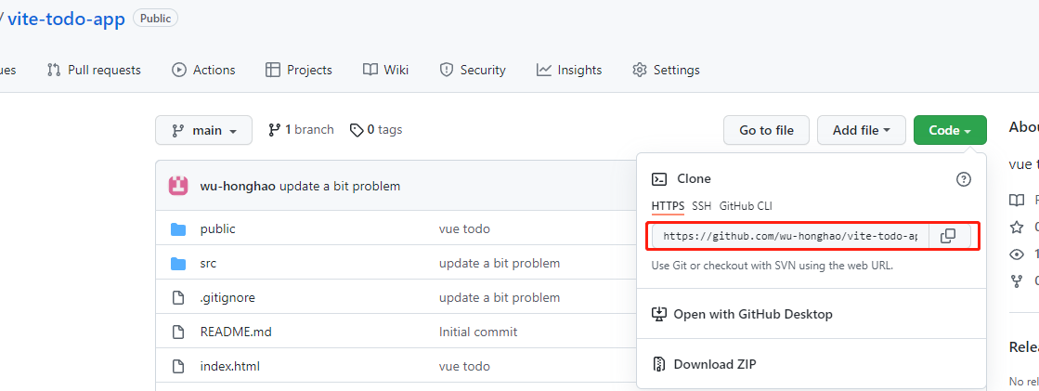The width and height of the screenshot is (1039, 391).
Task: Open 'vue todo' commit for public folder
Action: point(464,228)
